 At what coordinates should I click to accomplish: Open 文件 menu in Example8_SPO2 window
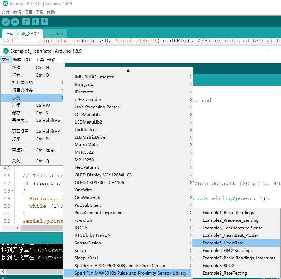point(6,12)
